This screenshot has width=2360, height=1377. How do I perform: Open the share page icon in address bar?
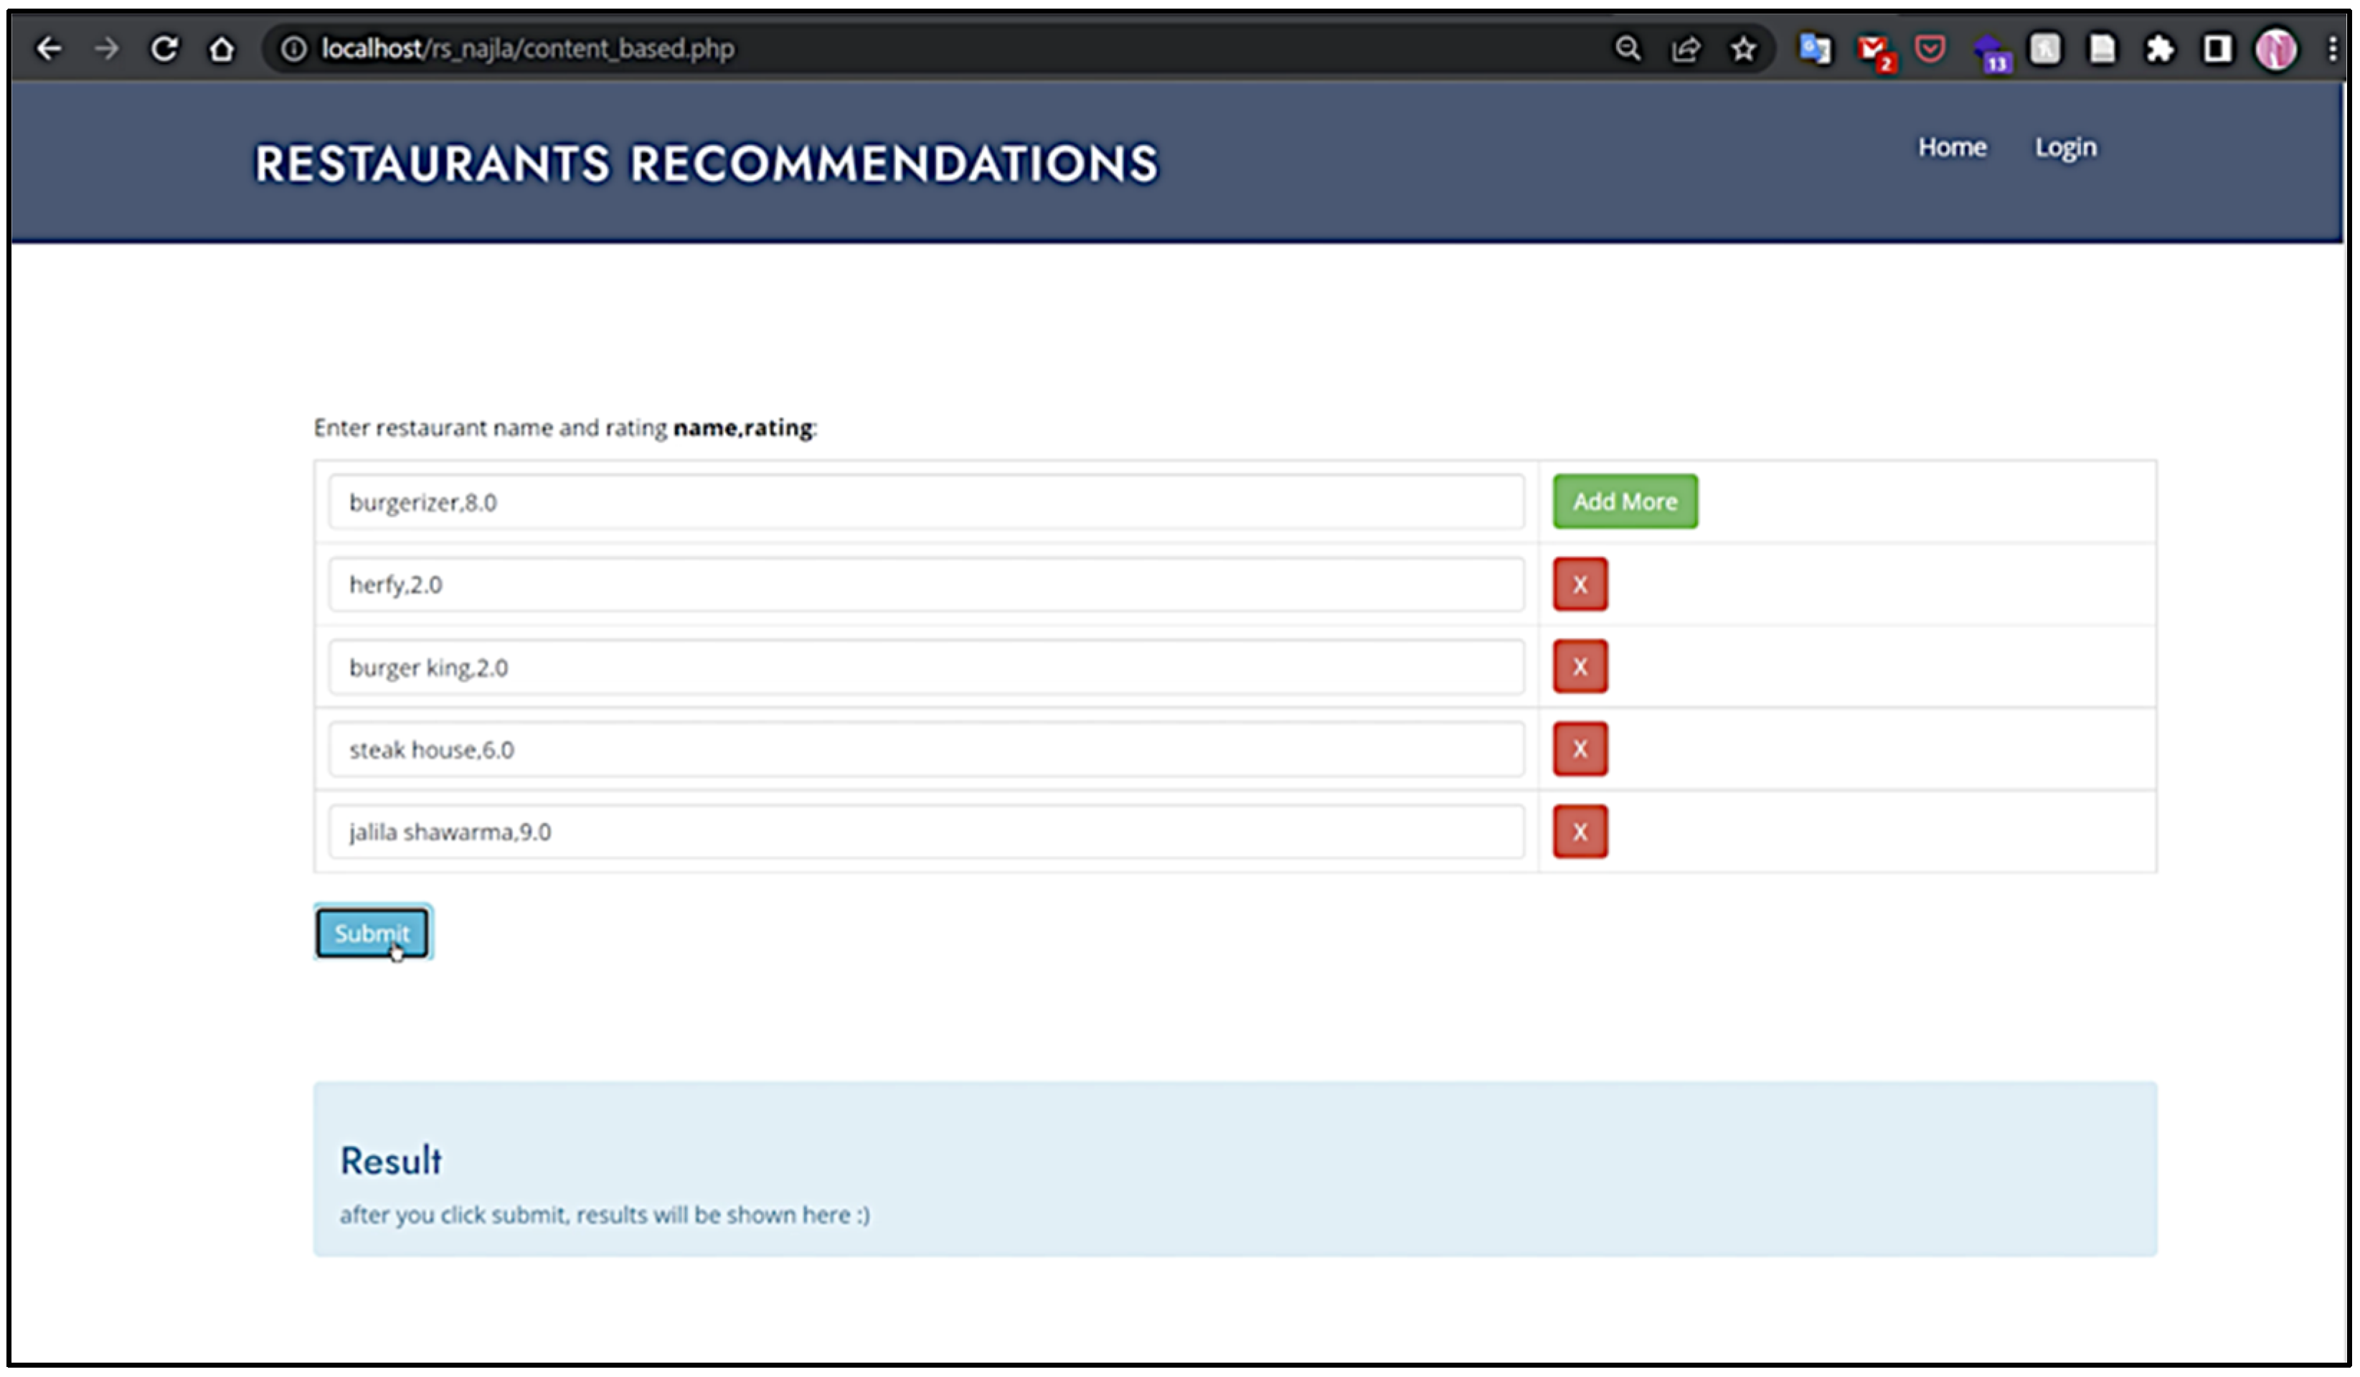1686,49
